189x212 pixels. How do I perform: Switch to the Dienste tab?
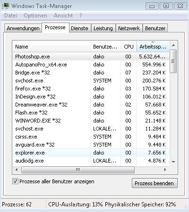point(79,28)
